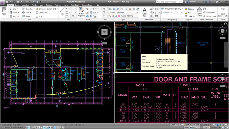
Task: Select the Door tool
Action: 13,12
